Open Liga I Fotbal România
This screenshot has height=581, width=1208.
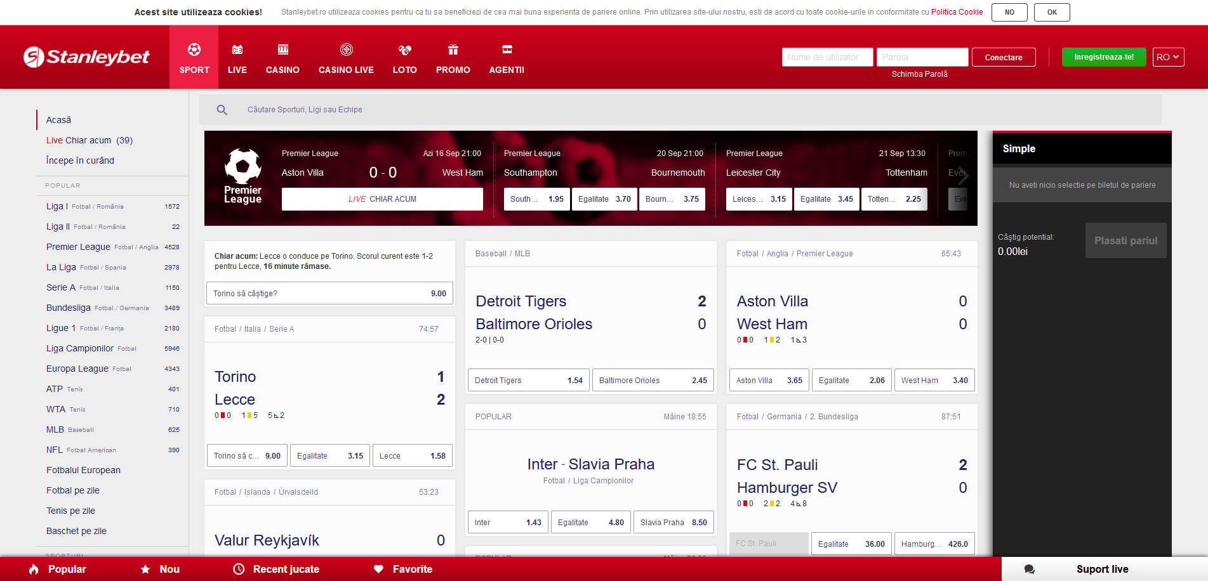click(112, 206)
